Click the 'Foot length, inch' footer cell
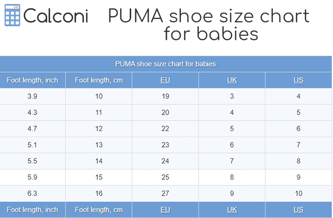Viewport: 333px width, 218px height. (32, 210)
